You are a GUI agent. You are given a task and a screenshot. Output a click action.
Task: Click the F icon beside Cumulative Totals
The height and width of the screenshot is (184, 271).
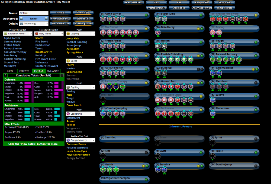click(x=6, y=75)
